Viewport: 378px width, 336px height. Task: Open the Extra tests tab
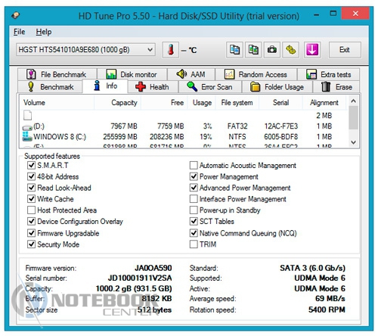[x=328, y=74]
